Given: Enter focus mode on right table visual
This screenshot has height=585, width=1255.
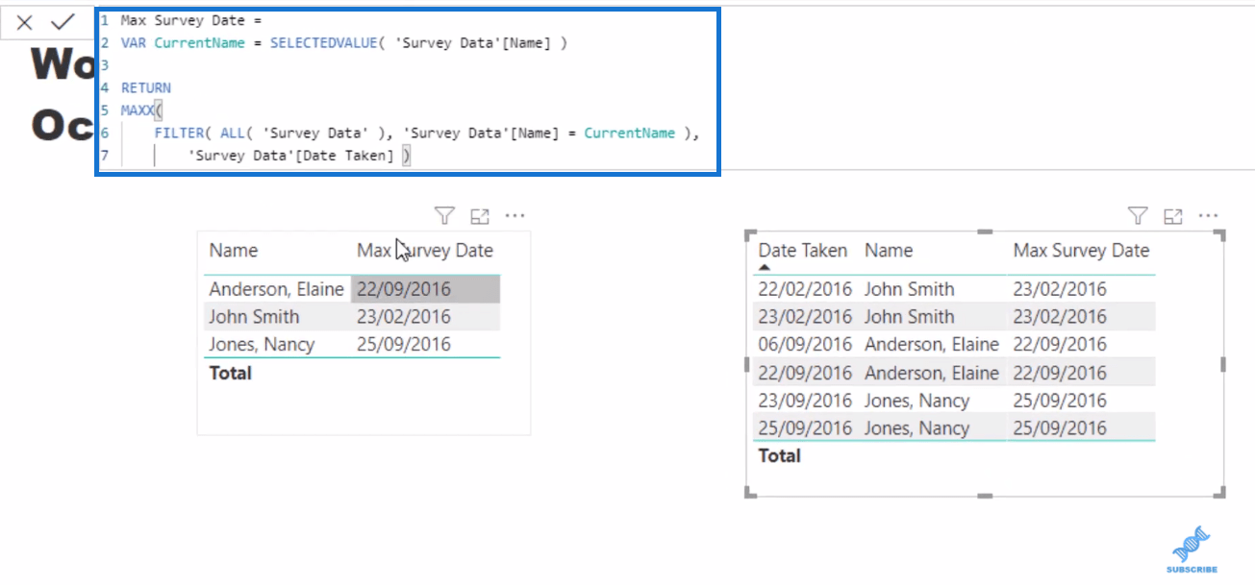Looking at the screenshot, I should point(1173,216).
